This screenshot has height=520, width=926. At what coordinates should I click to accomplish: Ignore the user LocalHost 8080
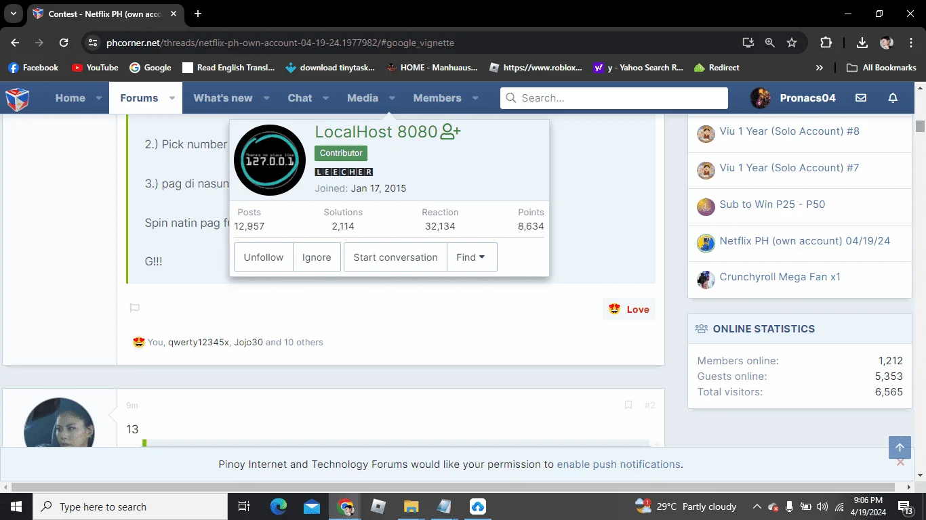(317, 257)
